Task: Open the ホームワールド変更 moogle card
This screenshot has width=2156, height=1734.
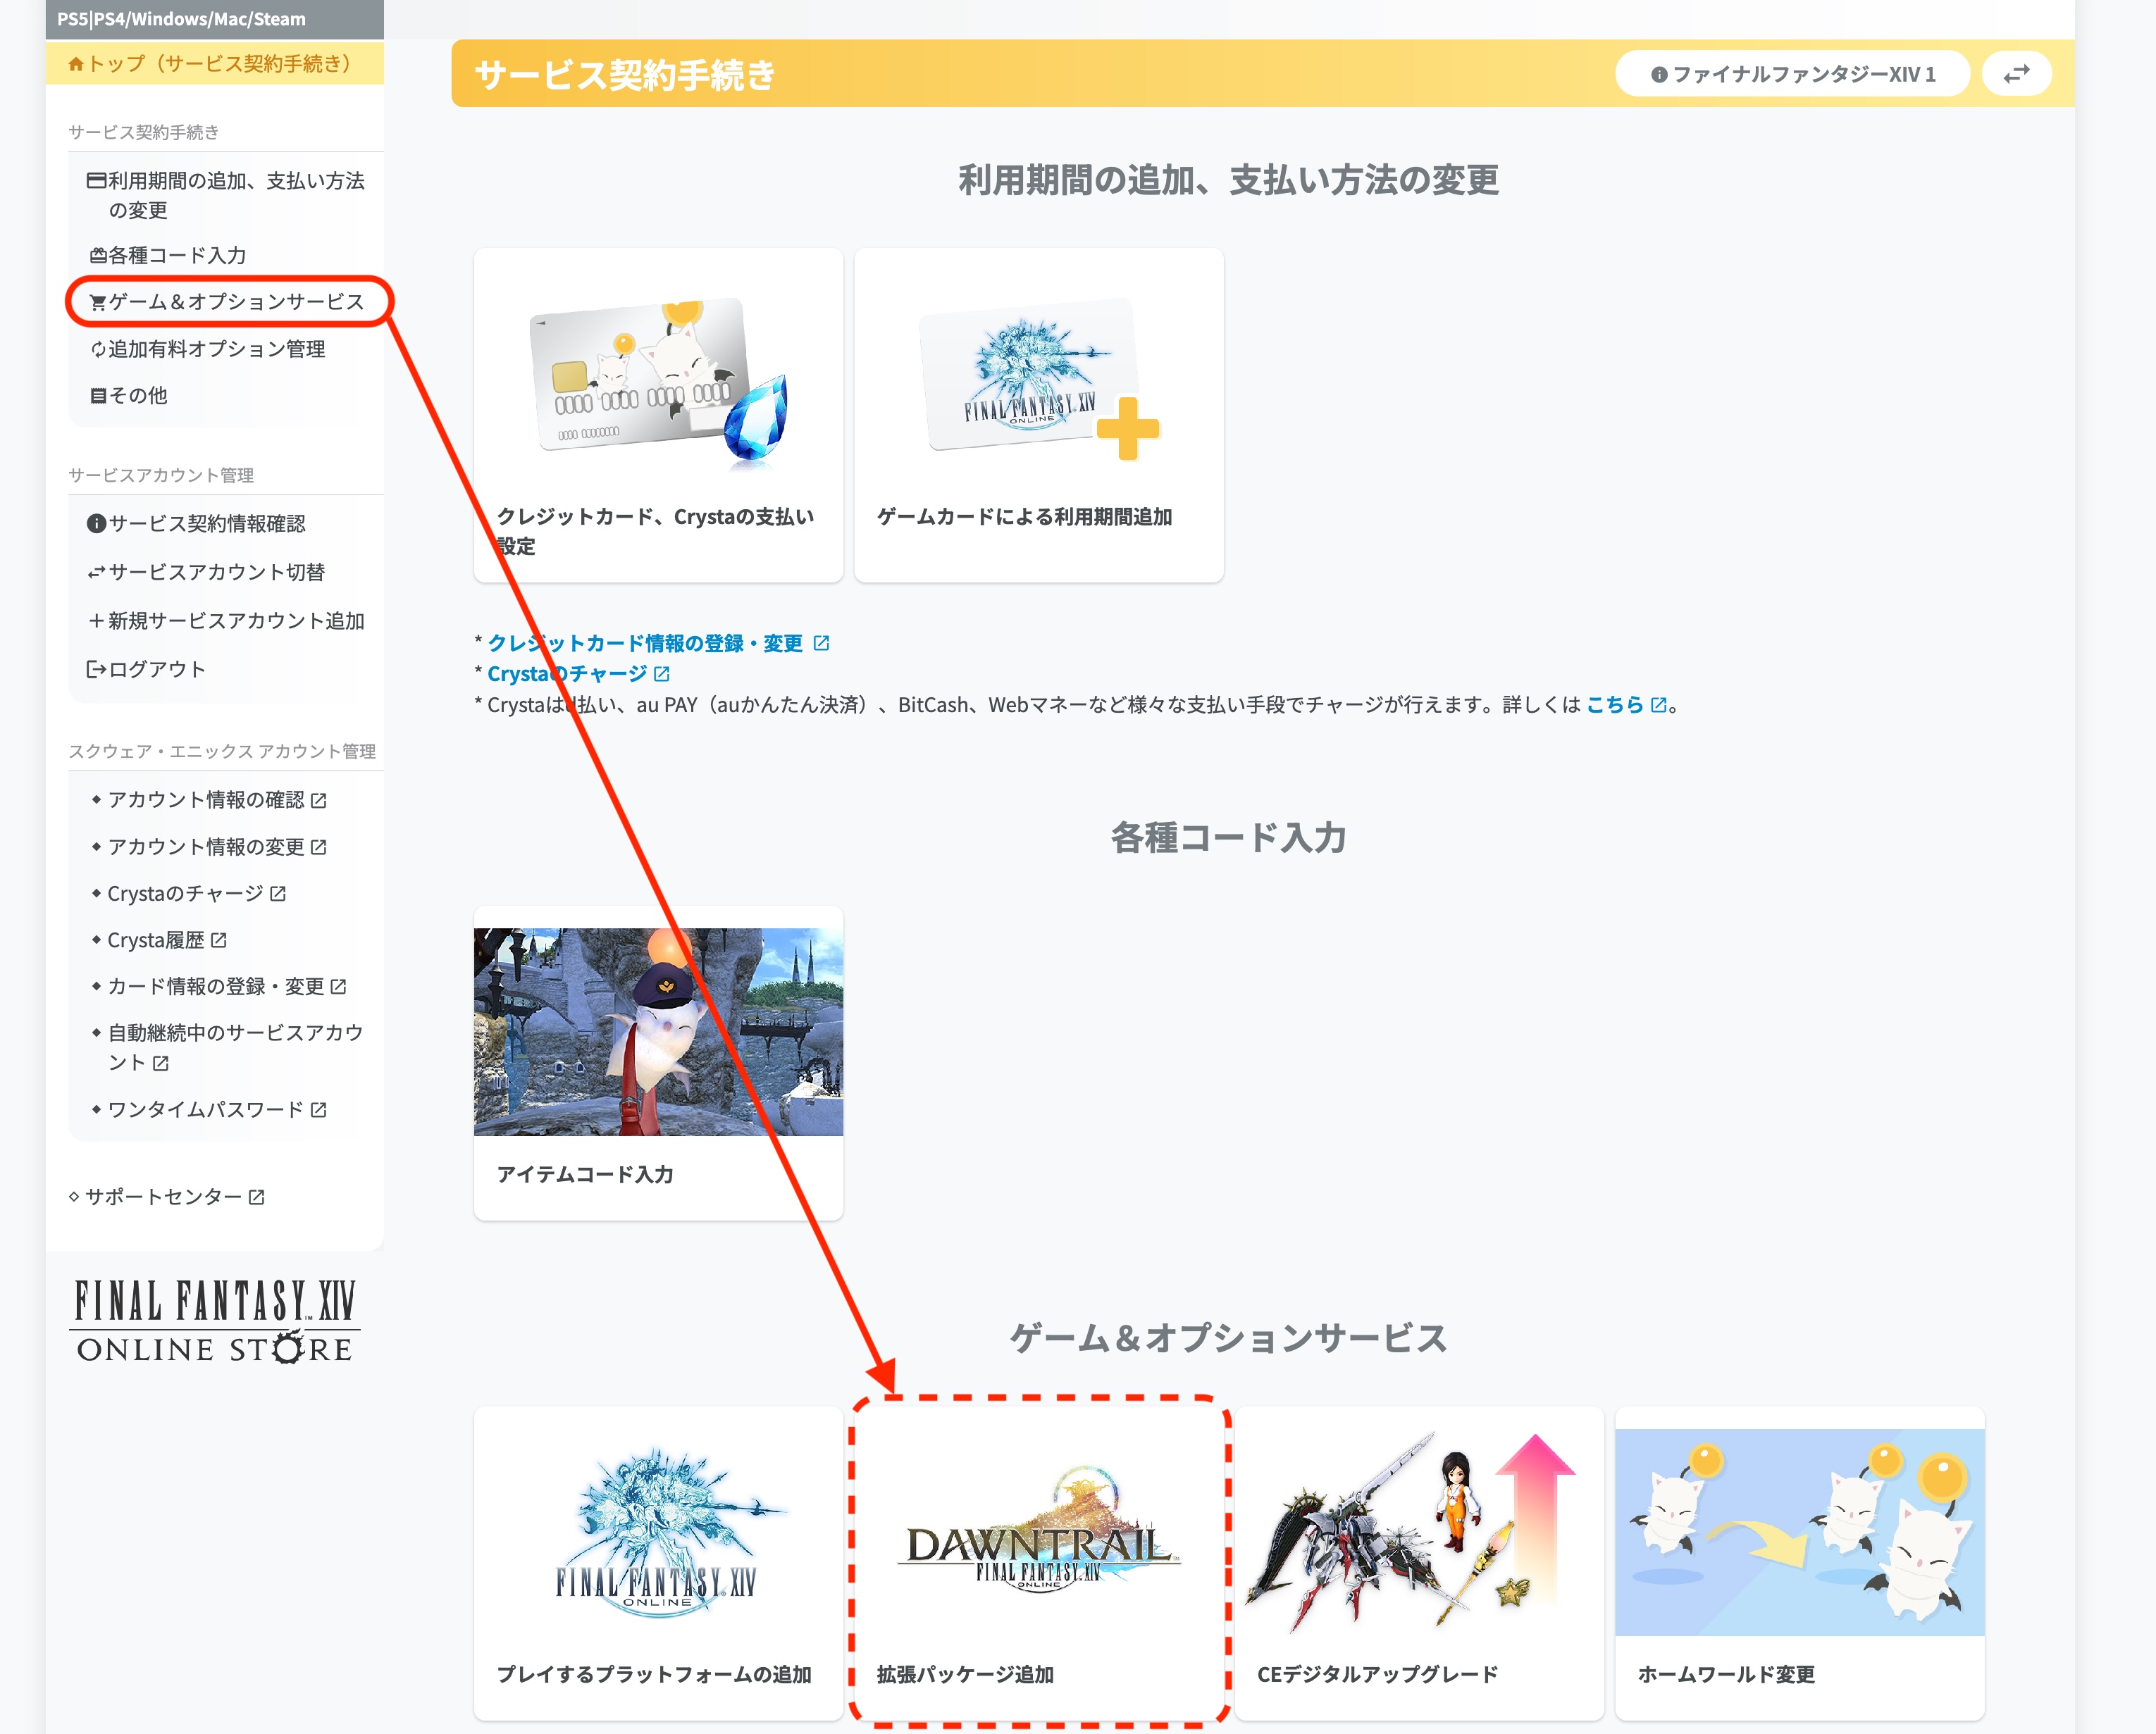Action: (1798, 1561)
